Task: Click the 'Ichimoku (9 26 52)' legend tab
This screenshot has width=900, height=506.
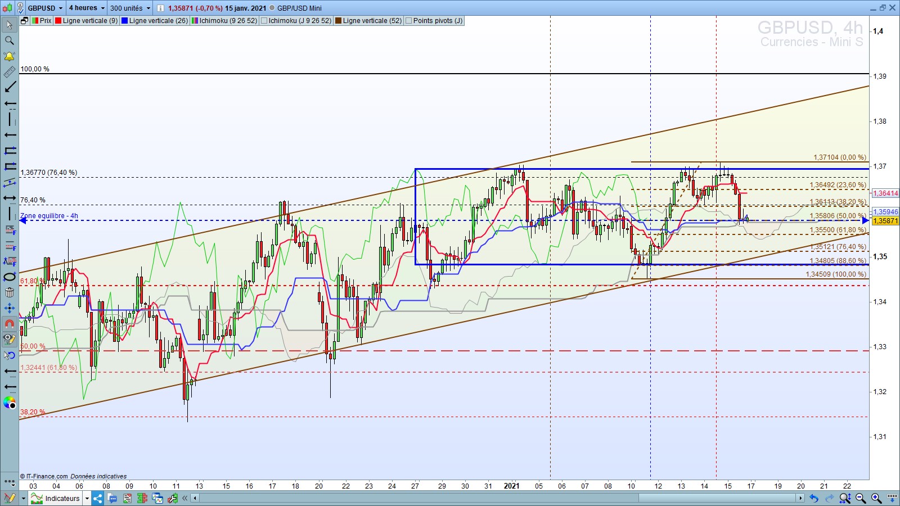Action: (x=224, y=21)
